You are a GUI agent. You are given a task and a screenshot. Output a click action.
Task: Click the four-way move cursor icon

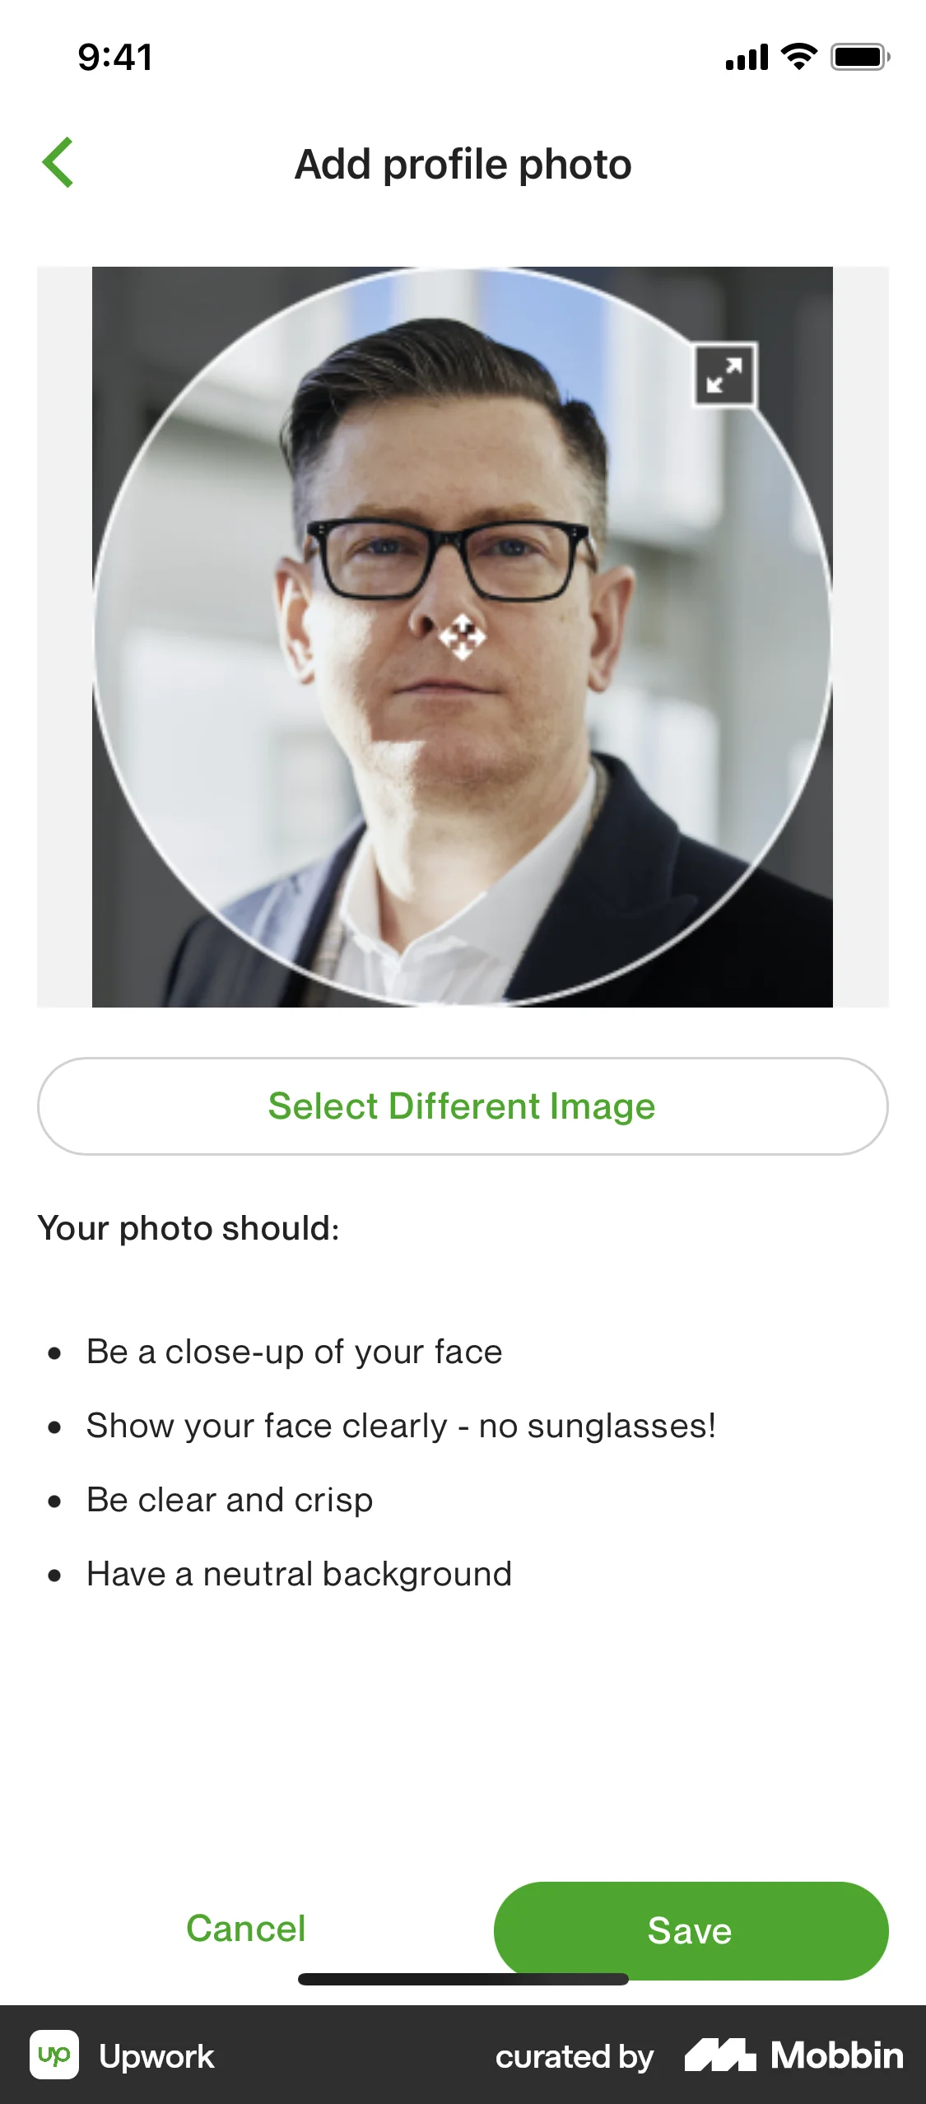(462, 636)
